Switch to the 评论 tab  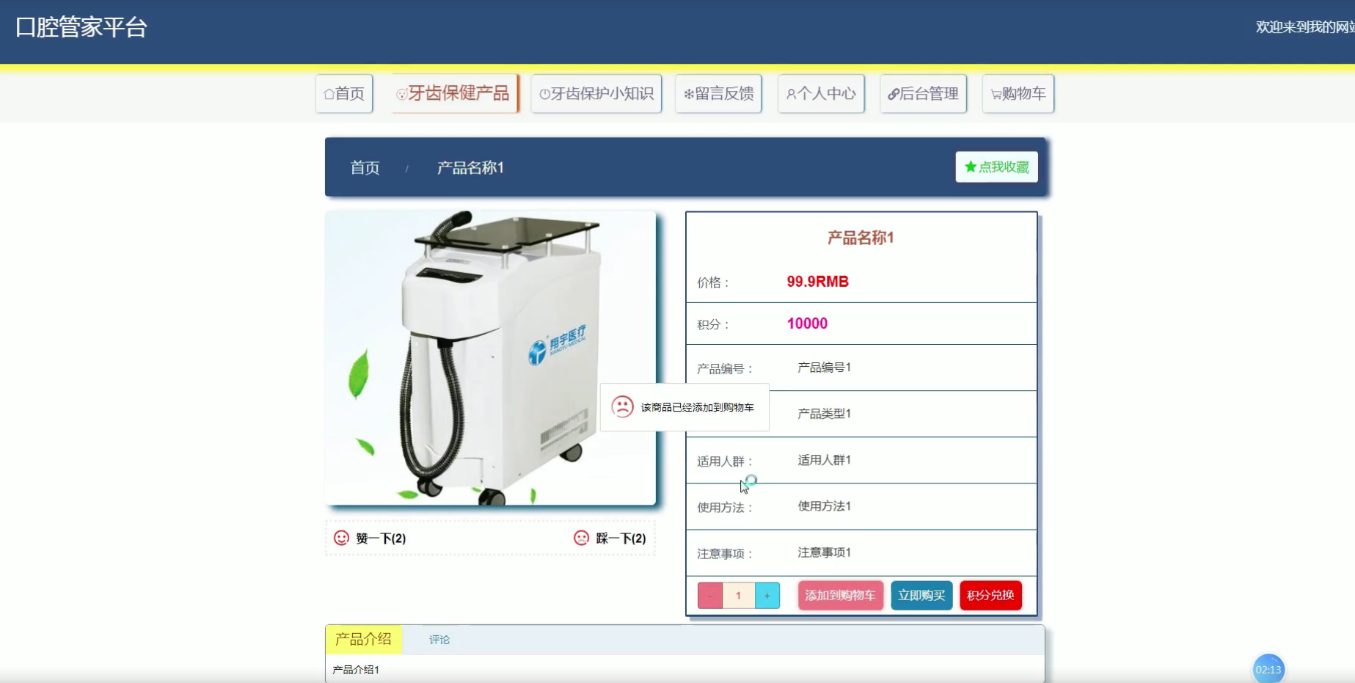(439, 640)
